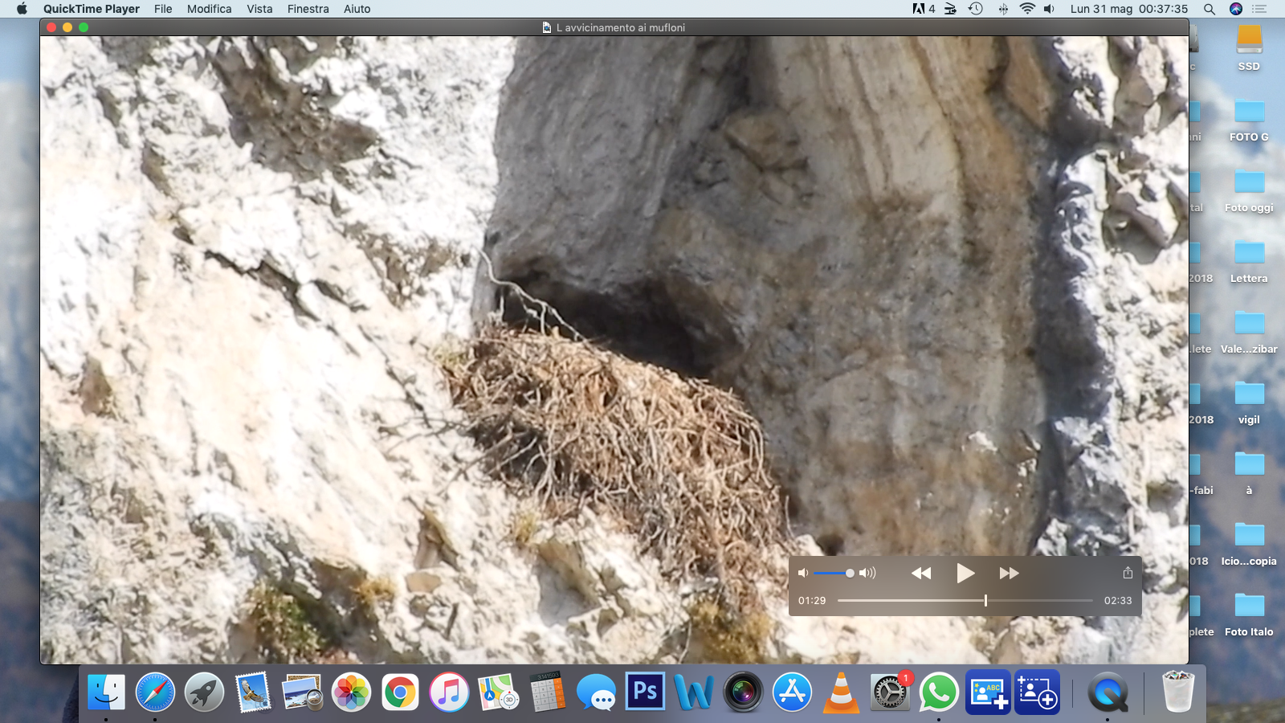
Task: Click the sound volume icon in the menu bar
Action: click(1049, 9)
